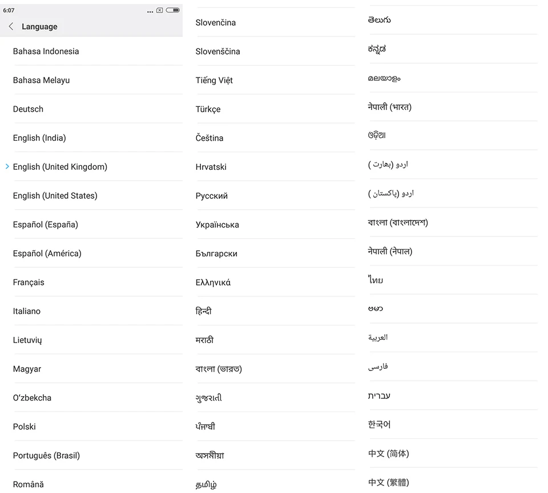Choose Deutsch from the list
The height and width of the screenshot is (493, 548).
[x=28, y=109]
